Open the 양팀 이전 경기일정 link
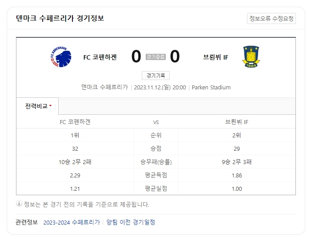Image resolution: width=311 pixels, height=245 pixels. tap(131, 222)
